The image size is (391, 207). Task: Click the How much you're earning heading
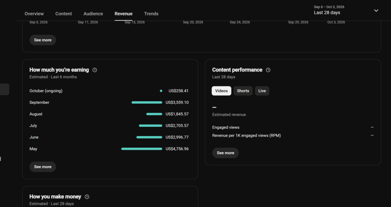pos(59,70)
